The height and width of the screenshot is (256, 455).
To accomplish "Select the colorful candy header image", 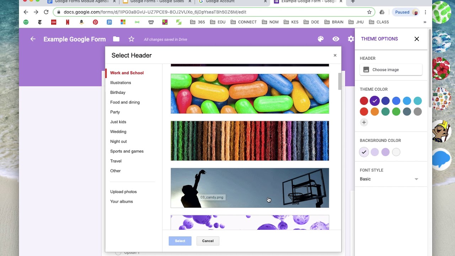I will [250, 94].
